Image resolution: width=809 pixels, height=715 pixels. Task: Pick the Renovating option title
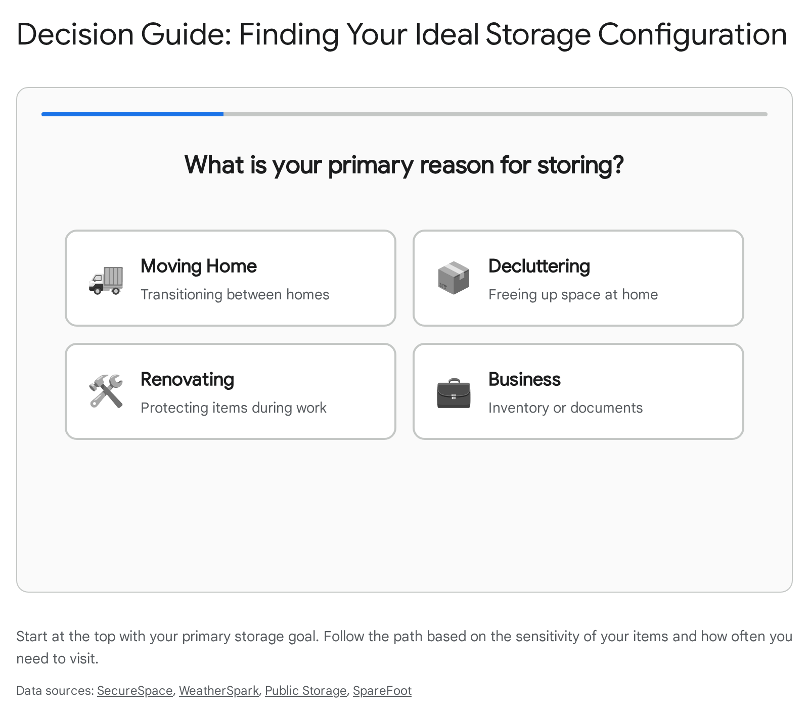(187, 379)
